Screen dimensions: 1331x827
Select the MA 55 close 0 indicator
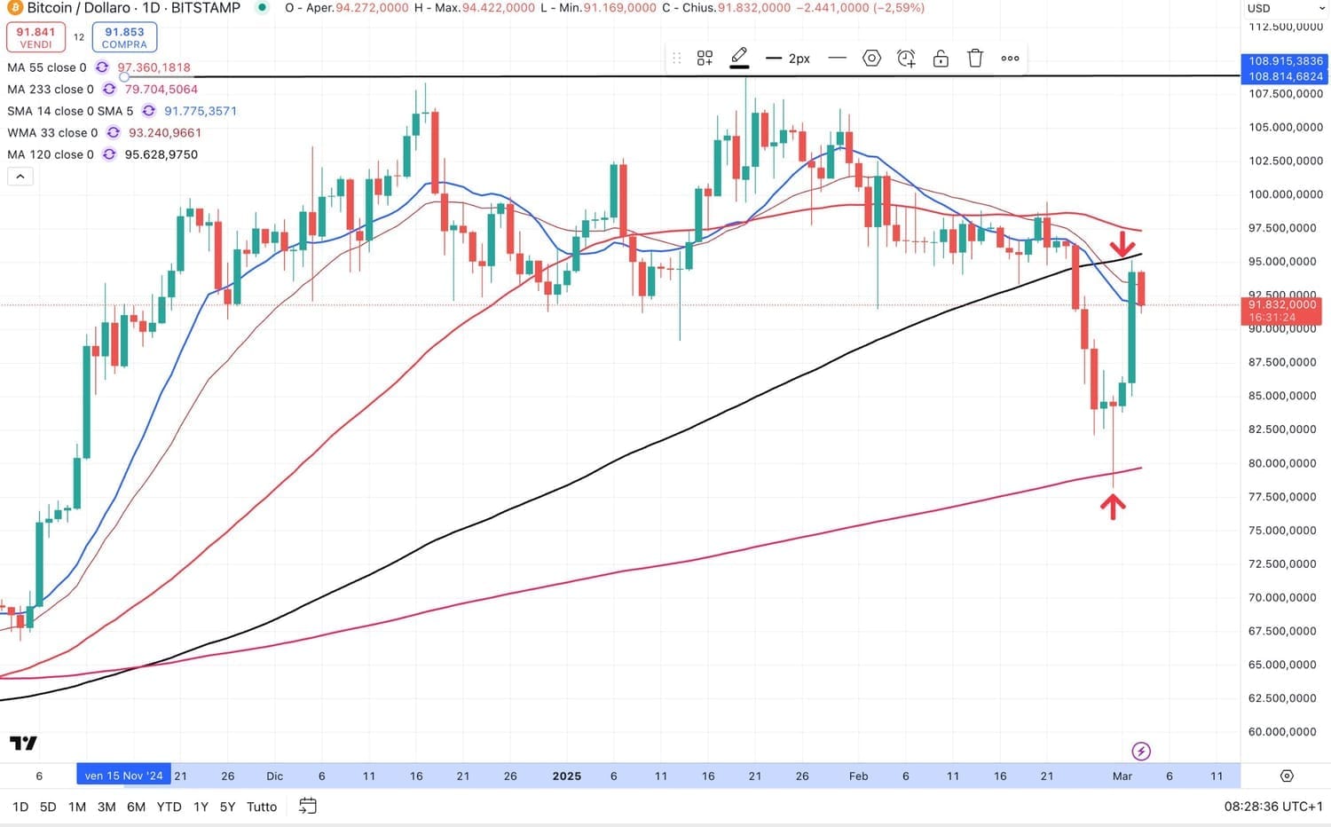(x=47, y=67)
